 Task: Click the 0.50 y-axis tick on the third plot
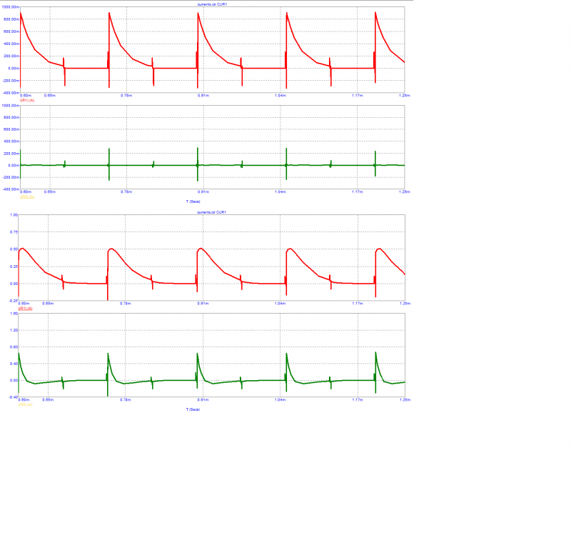pyautogui.click(x=14, y=249)
